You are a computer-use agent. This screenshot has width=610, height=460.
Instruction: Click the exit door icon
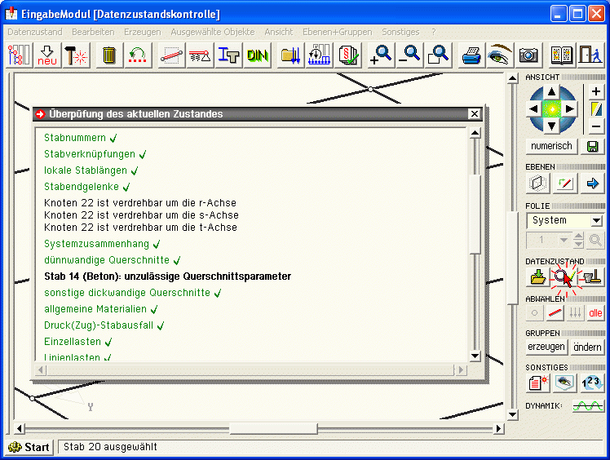[587, 55]
